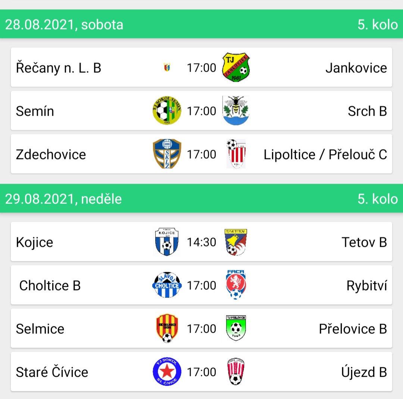Tap the 5. kolo label in the Sunday header
The height and width of the screenshot is (399, 403).
pyautogui.click(x=378, y=199)
